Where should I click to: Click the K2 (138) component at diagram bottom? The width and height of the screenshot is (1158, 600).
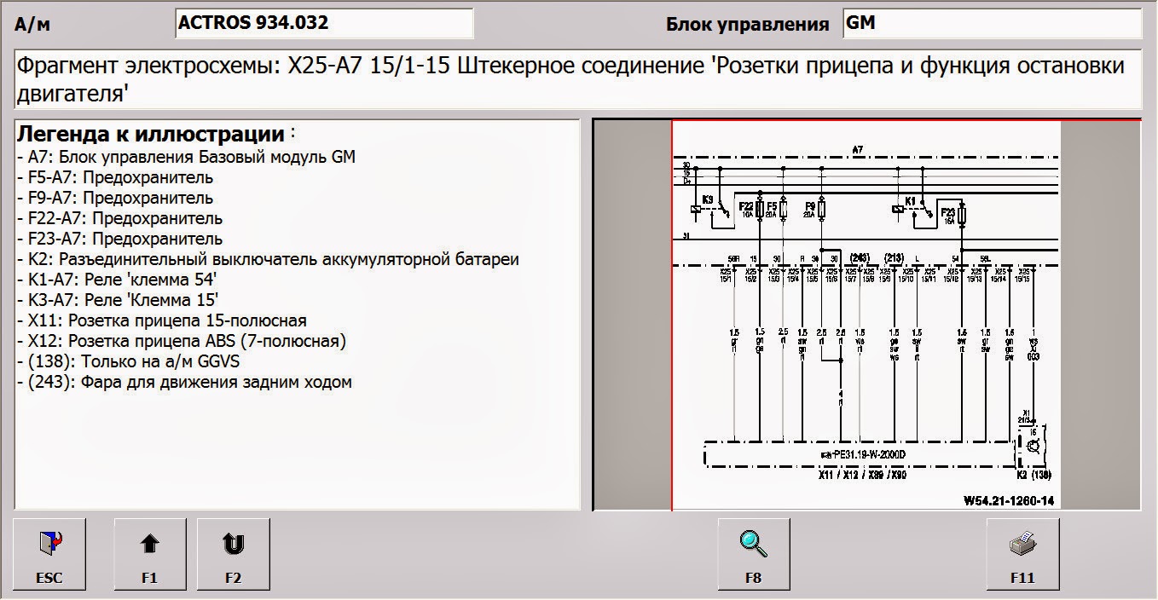pos(1034,475)
